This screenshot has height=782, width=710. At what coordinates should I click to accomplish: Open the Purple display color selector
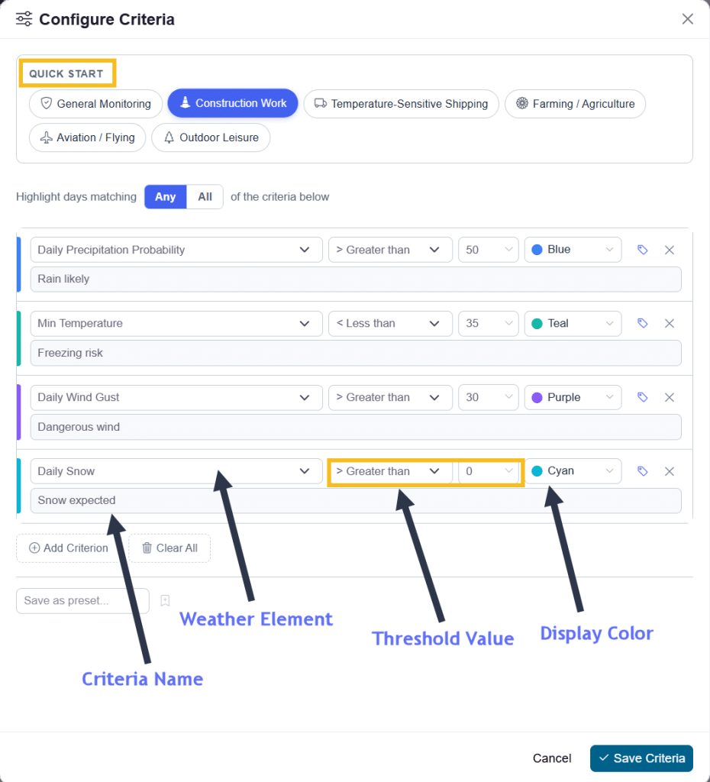(x=573, y=397)
